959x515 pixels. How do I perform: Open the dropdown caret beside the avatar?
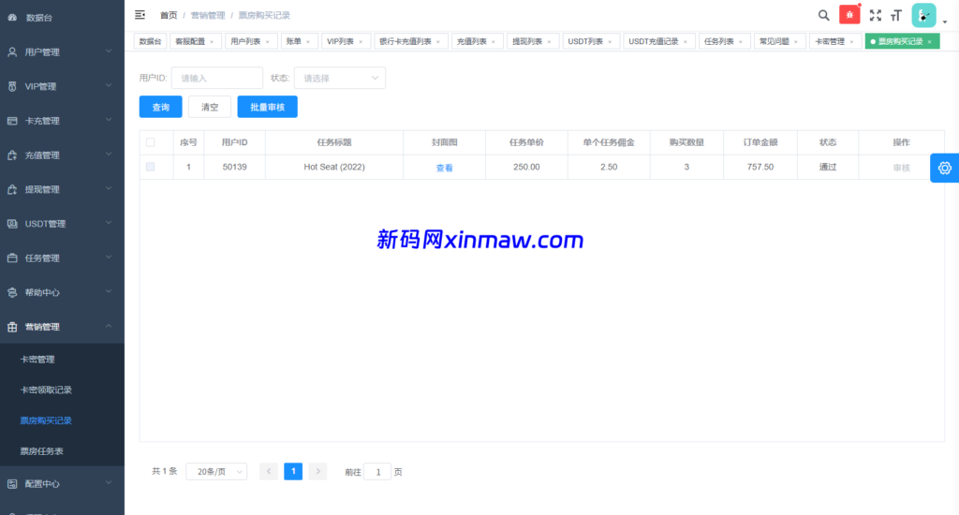coord(945,22)
